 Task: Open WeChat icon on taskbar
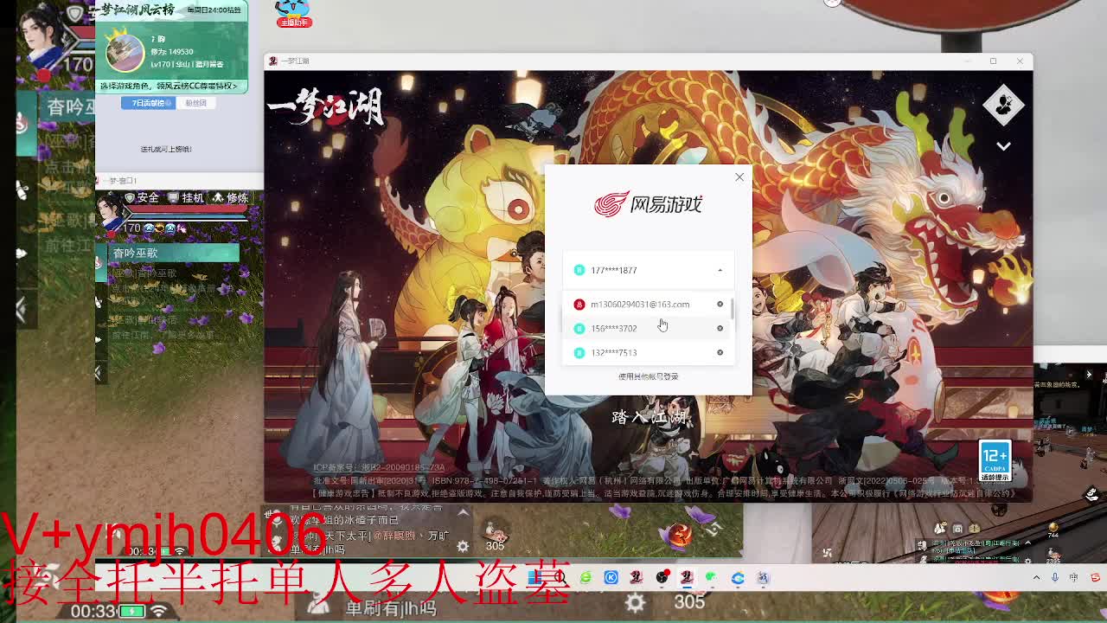click(711, 577)
